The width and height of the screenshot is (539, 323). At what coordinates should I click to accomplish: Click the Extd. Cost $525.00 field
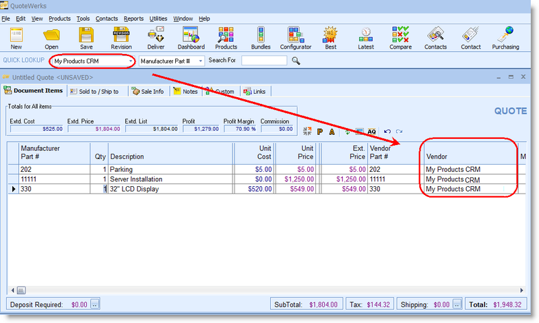36,129
